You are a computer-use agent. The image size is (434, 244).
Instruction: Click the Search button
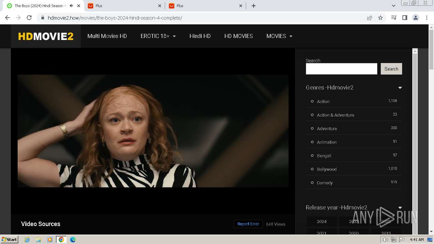coord(391,69)
